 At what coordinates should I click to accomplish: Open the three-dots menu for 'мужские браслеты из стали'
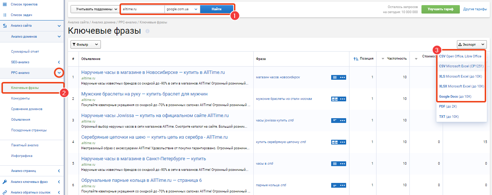coord(342,99)
